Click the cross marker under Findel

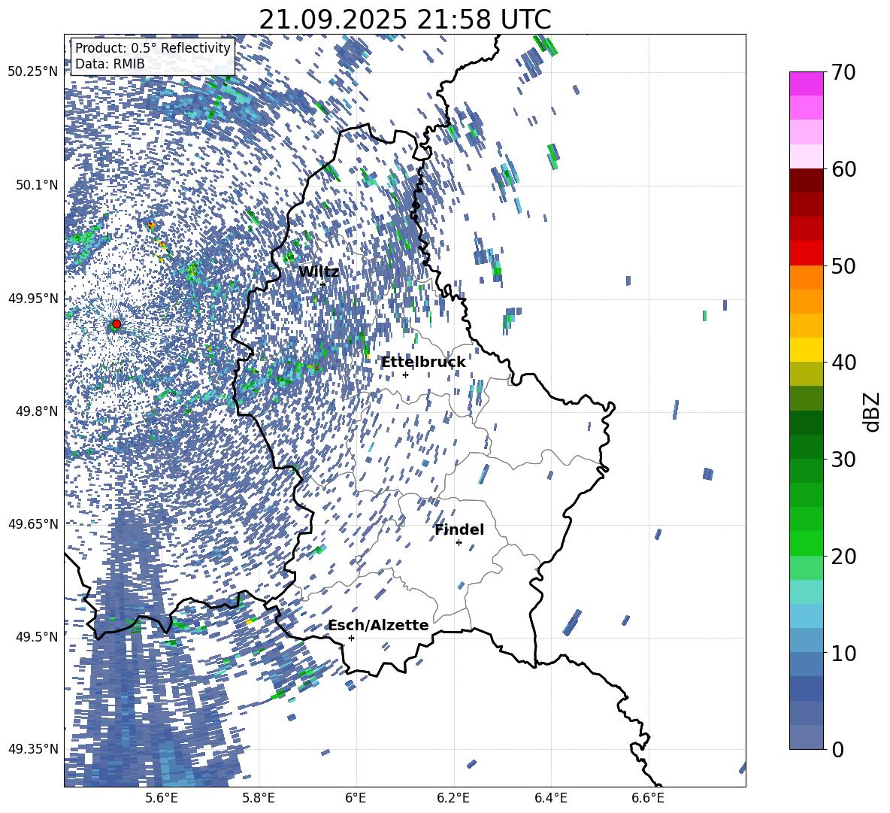459,543
